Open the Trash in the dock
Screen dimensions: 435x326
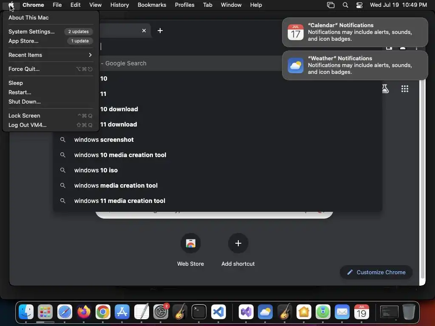tap(409, 312)
